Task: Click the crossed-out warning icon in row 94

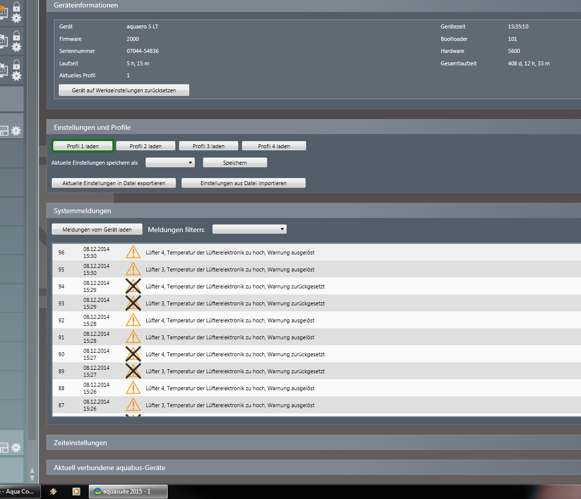Action: [x=133, y=286]
